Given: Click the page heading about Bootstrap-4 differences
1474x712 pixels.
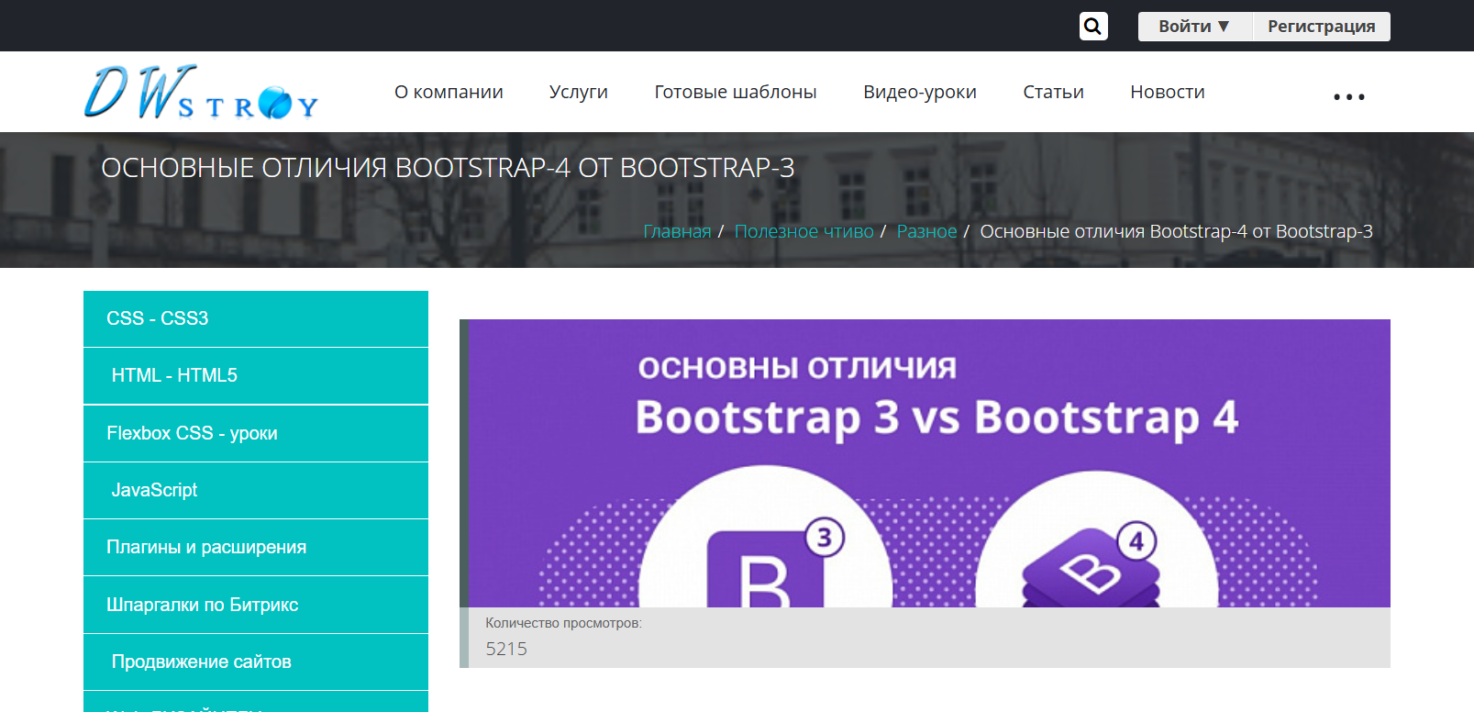Looking at the screenshot, I should pyautogui.click(x=448, y=168).
